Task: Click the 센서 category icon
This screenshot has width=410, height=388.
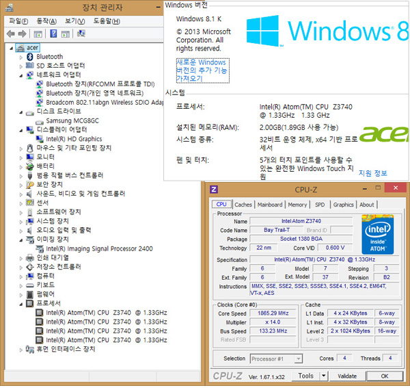Action: pyautogui.click(x=30, y=203)
